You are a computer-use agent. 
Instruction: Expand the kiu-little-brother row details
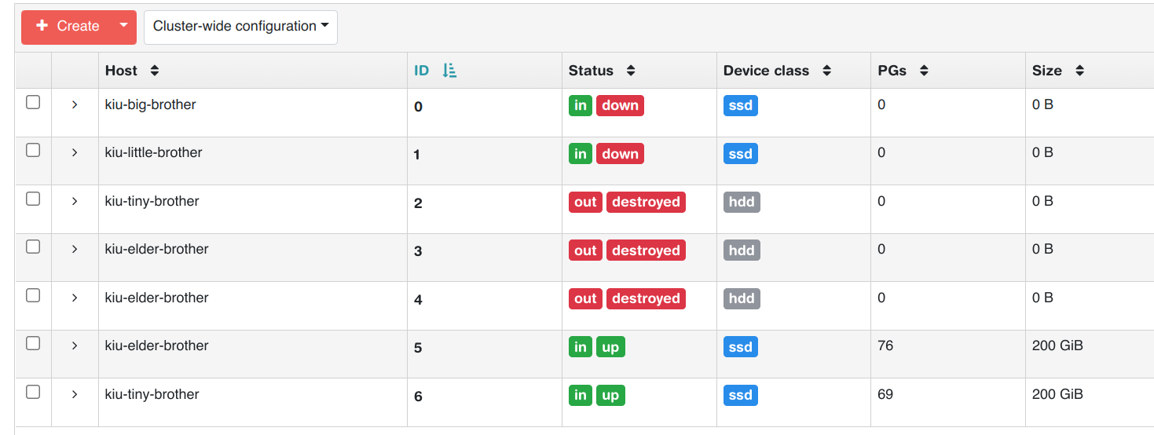coord(75,152)
